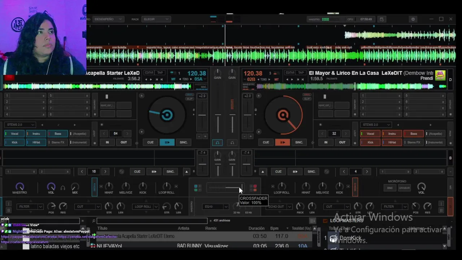Sort by the Artista column header
This screenshot has height=260, width=462.
tap(183, 228)
